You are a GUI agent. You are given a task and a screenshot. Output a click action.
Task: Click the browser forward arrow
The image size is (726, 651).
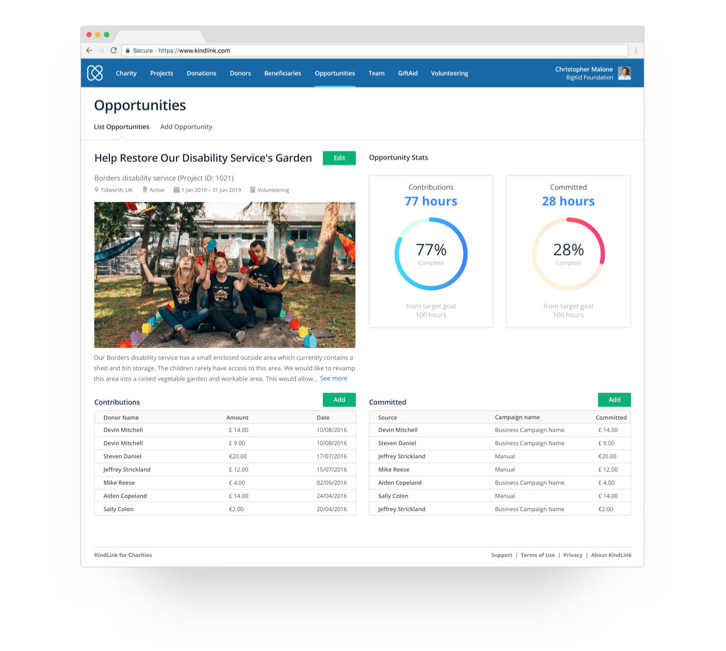101,50
